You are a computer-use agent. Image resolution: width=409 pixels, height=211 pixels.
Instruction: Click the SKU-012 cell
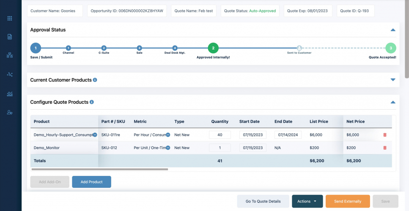click(109, 148)
